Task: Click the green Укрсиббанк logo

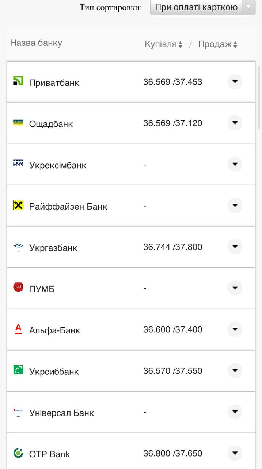Action: pos(18,370)
